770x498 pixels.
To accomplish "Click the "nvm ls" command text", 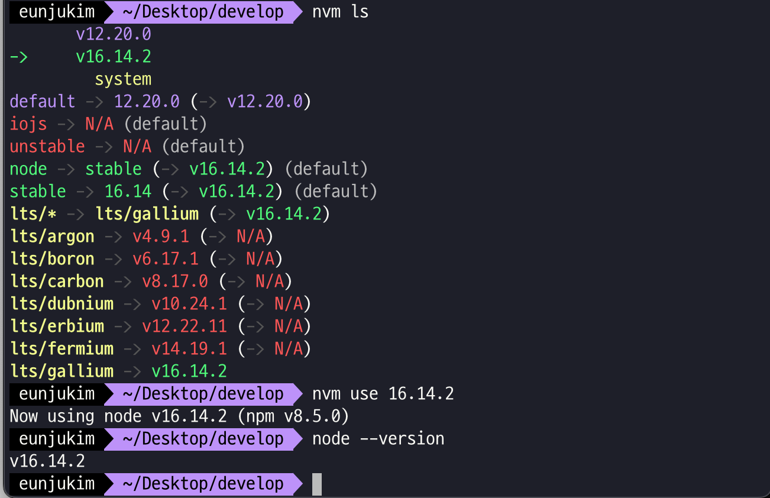I will pos(340,12).
